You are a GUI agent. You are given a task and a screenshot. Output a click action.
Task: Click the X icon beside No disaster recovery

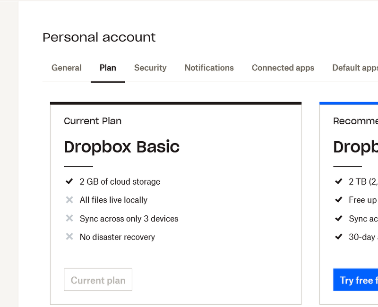pyautogui.click(x=69, y=237)
